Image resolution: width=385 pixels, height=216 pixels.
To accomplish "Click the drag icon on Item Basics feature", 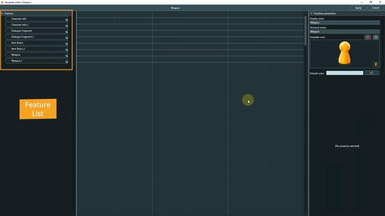I will [66, 43].
